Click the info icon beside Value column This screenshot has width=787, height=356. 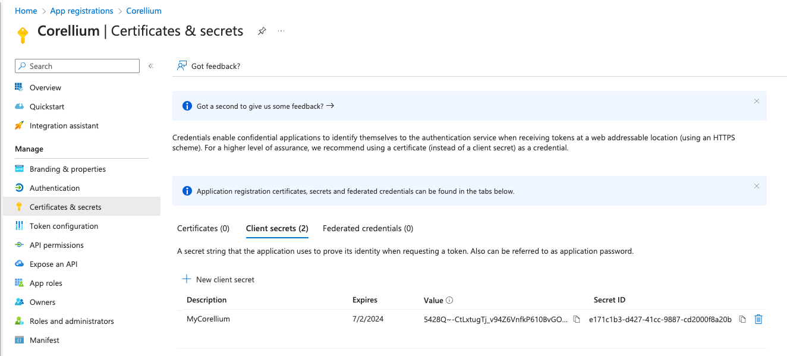[449, 300]
